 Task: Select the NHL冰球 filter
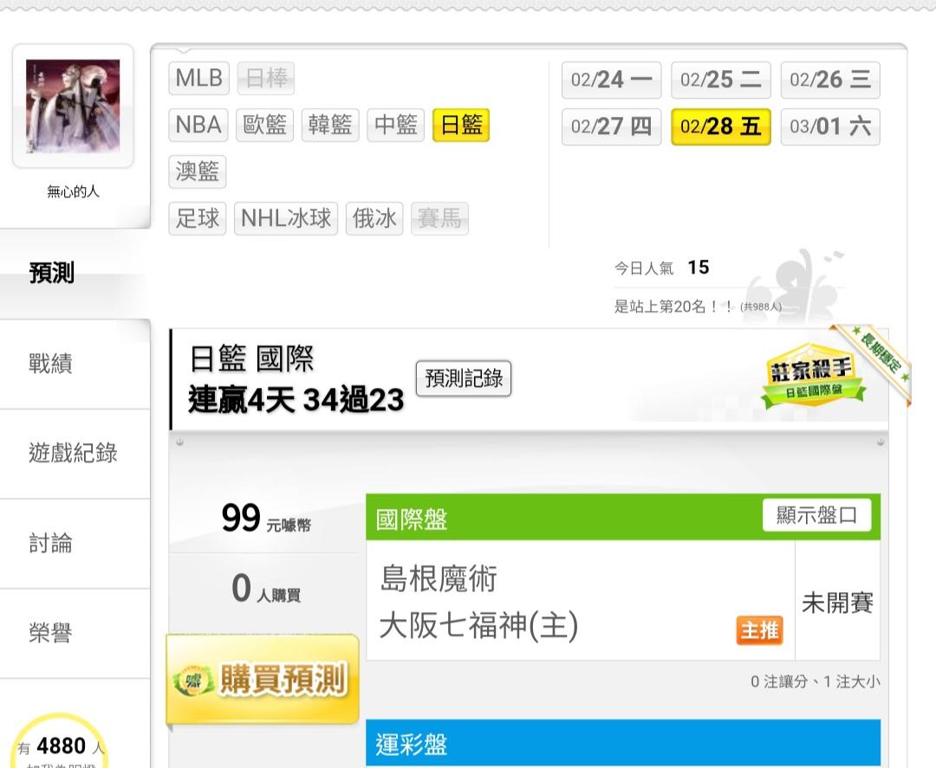click(x=286, y=218)
